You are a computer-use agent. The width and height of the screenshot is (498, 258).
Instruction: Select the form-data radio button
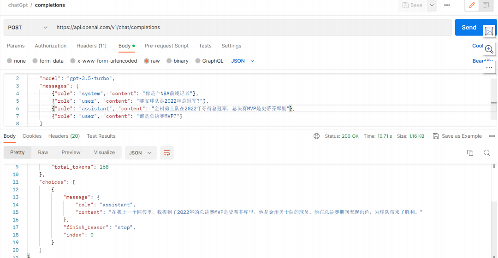pos(35,61)
